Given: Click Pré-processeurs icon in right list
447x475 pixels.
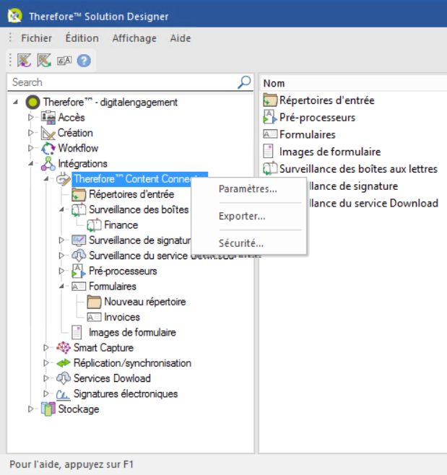Looking at the screenshot, I should click(270, 117).
